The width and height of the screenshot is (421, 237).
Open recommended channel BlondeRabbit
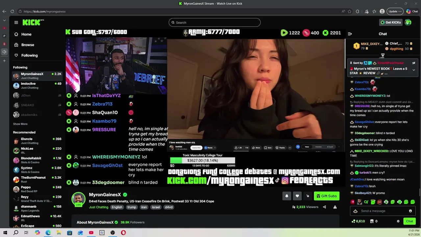tap(37, 160)
